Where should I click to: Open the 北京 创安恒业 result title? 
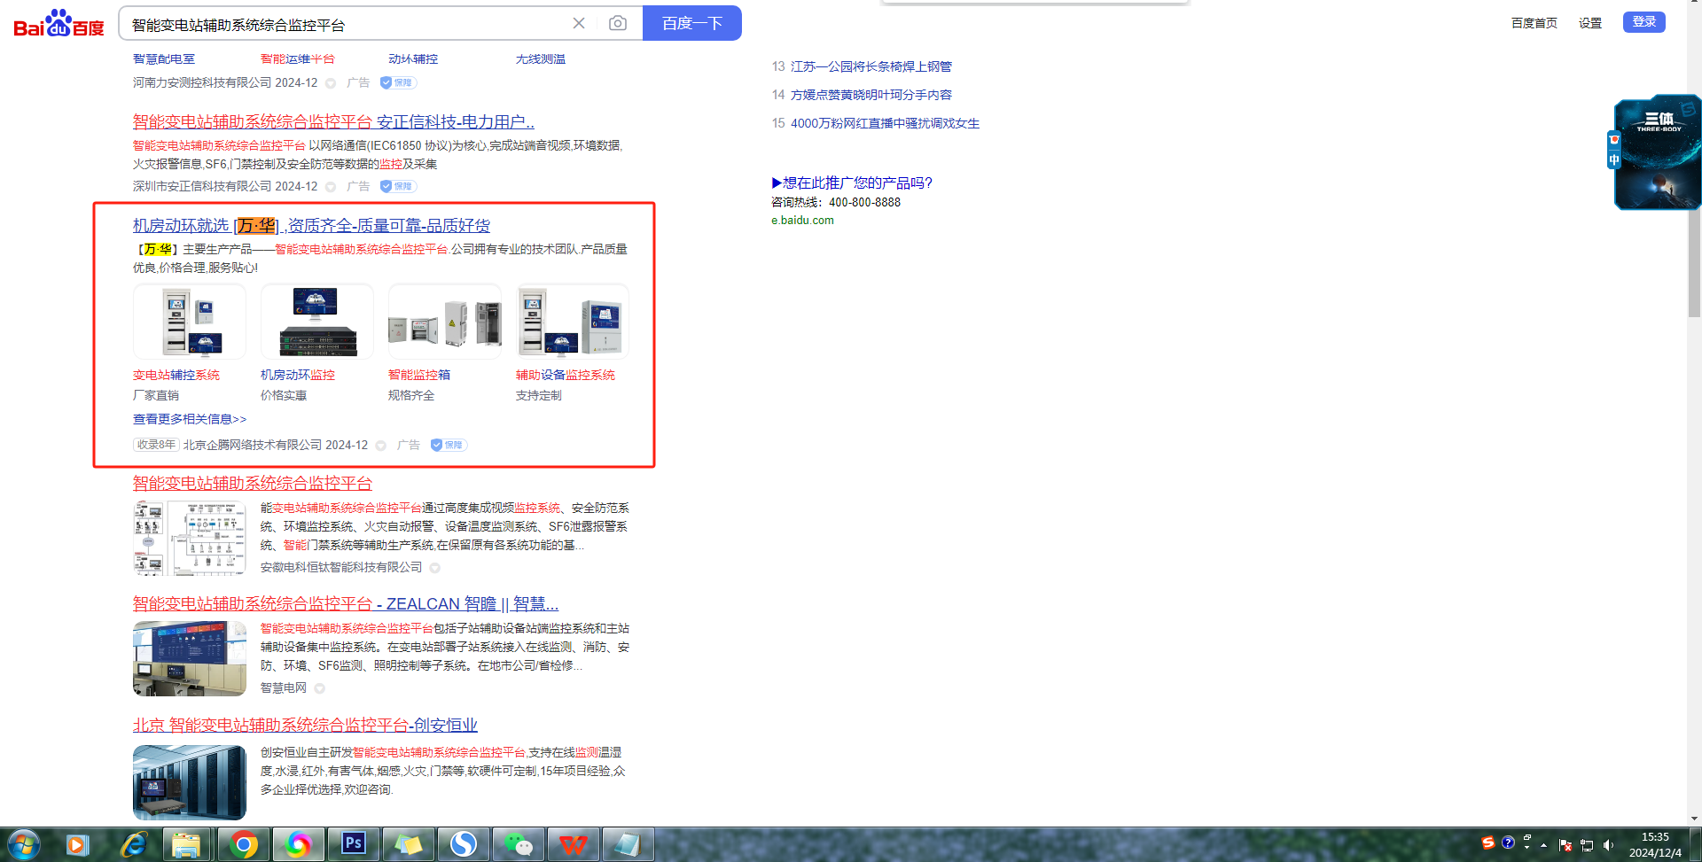pyautogui.click(x=305, y=726)
